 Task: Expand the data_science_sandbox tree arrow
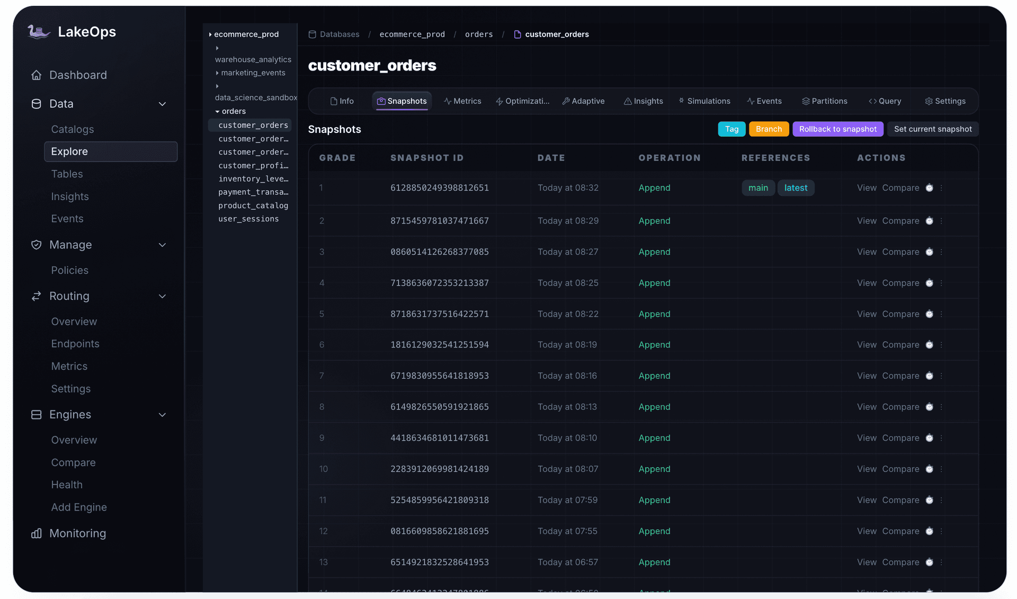click(x=217, y=86)
